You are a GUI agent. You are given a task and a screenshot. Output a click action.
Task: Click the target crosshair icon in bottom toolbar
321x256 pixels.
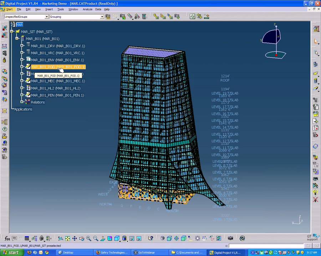(x=176, y=238)
